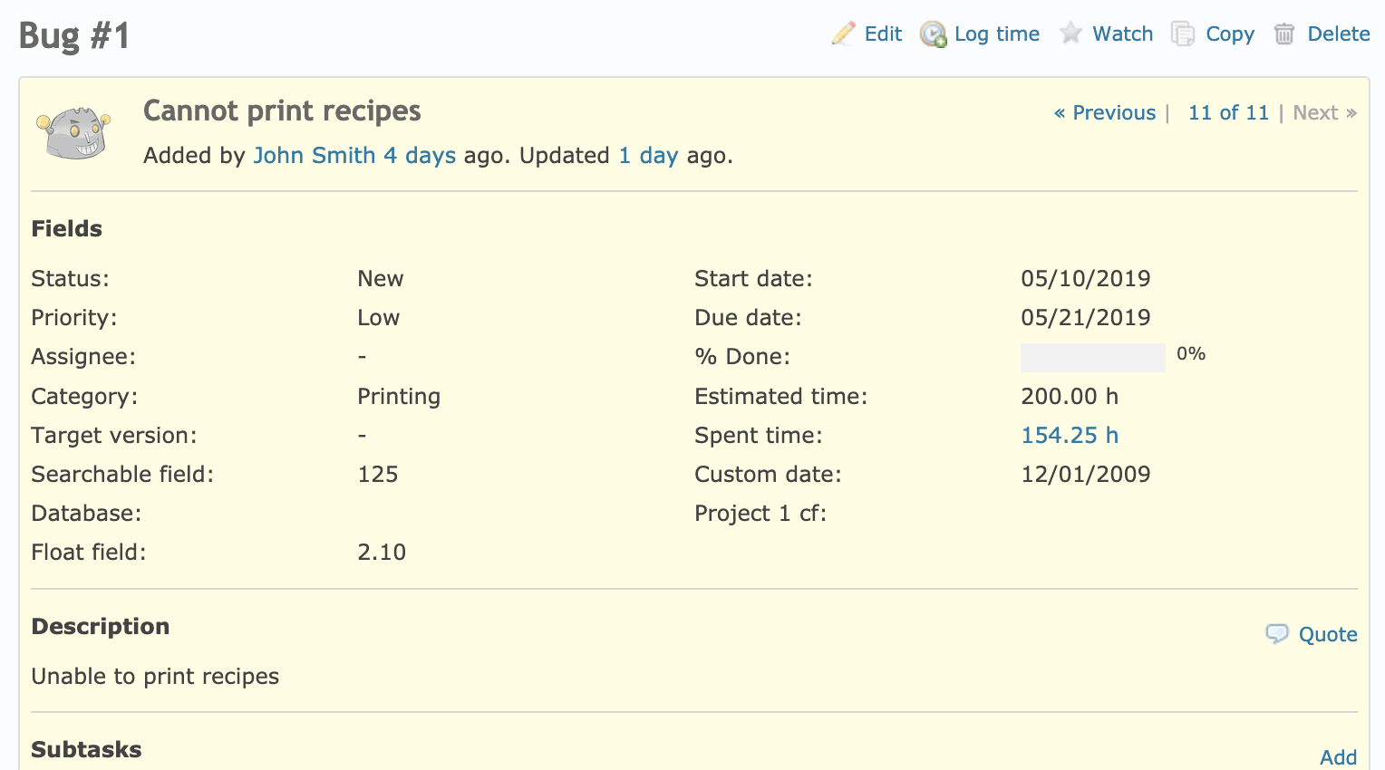Click the Delete trash can icon

coord(1284,34)
